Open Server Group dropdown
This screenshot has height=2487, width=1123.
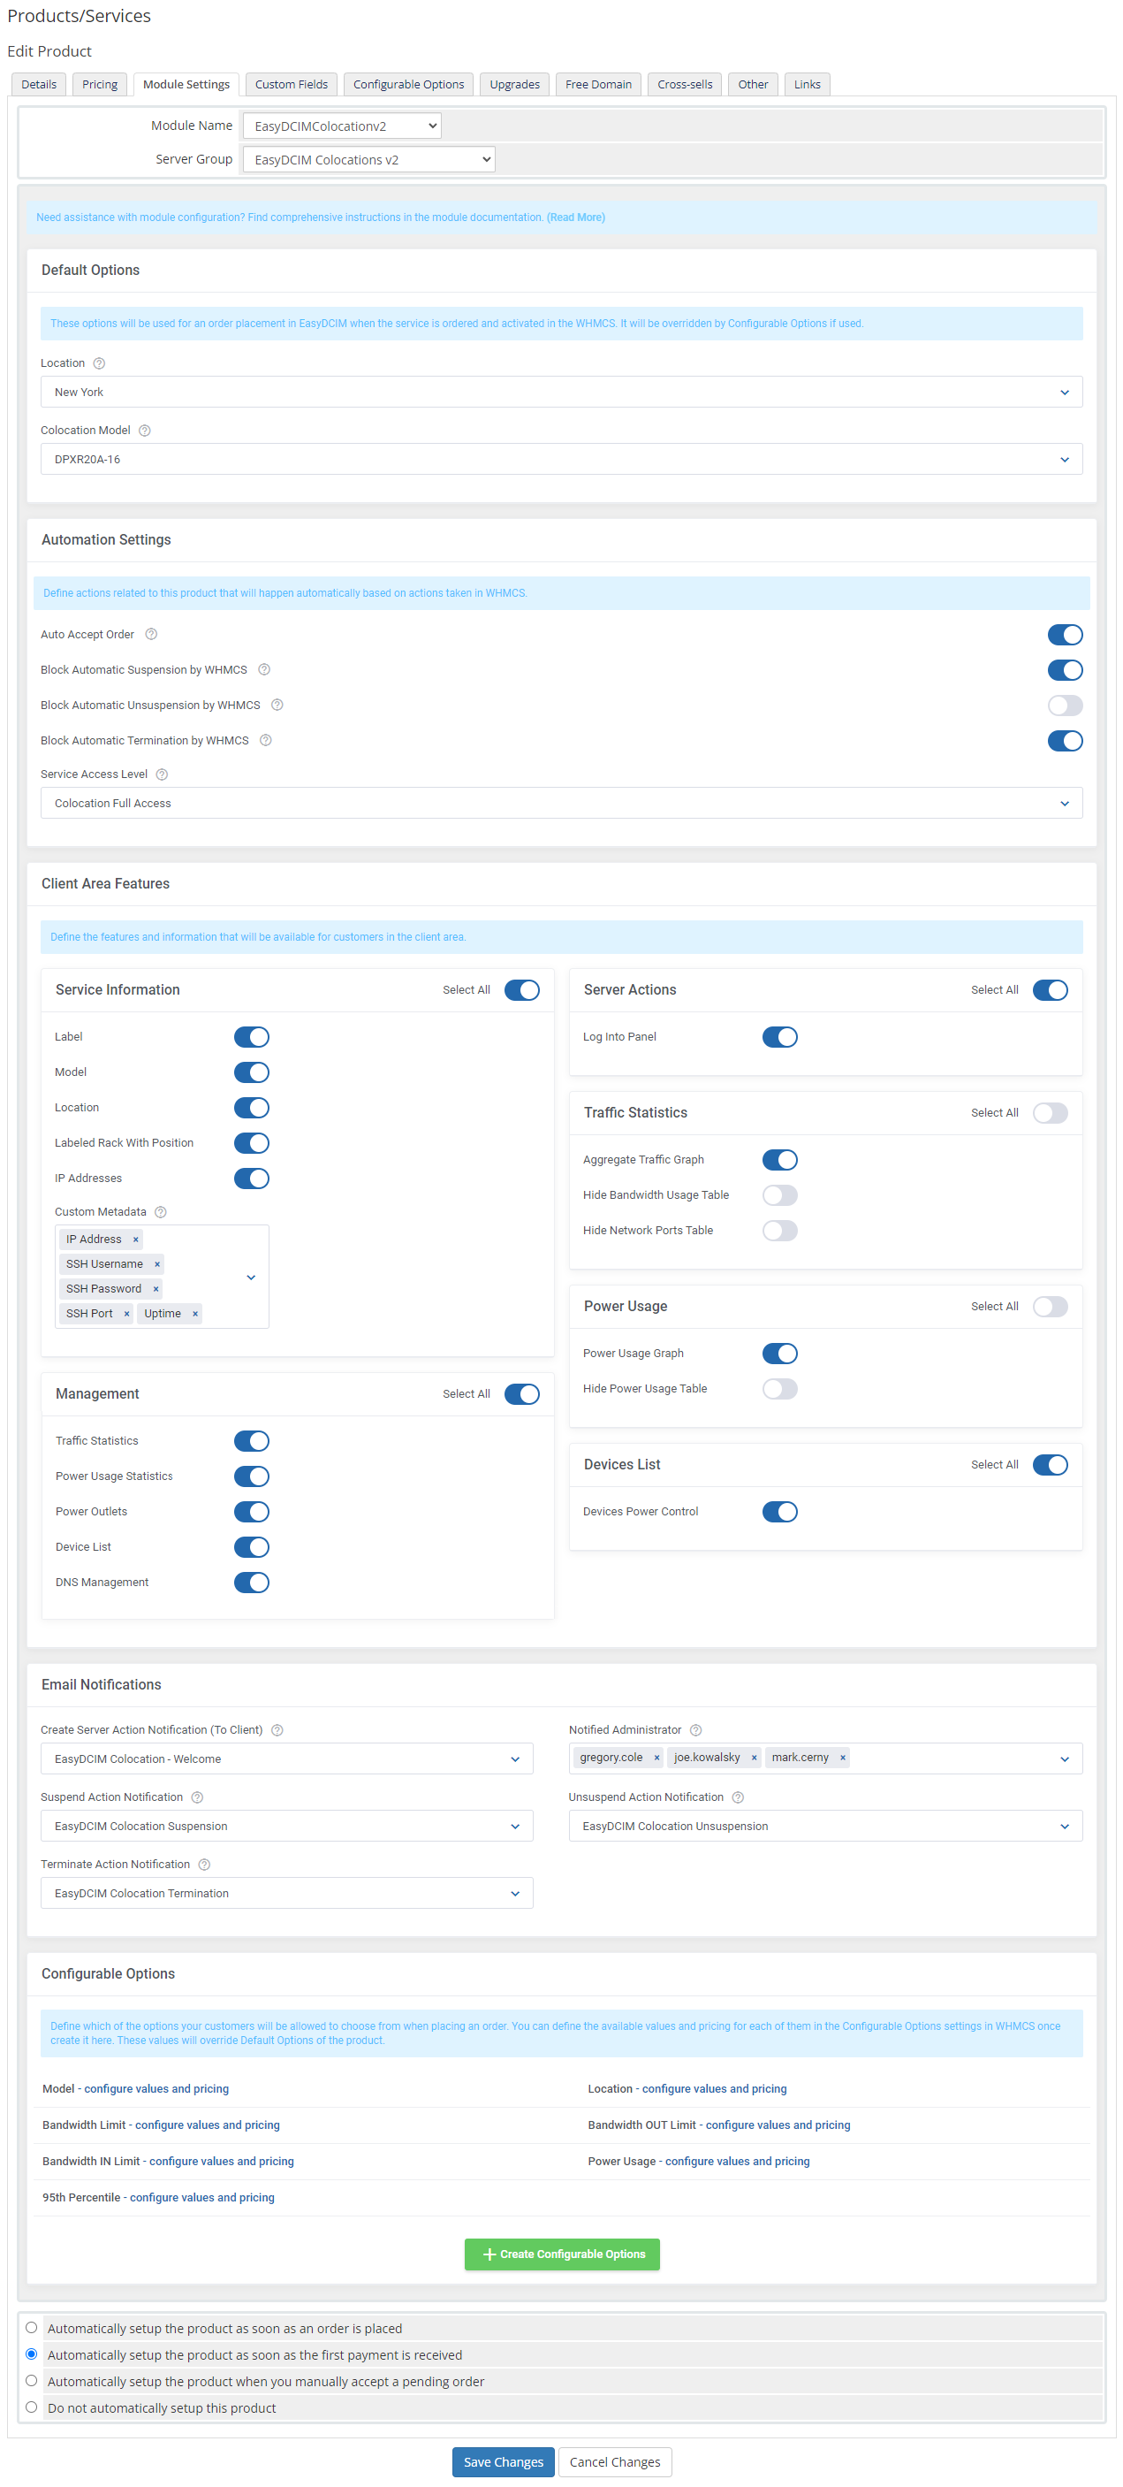click(368, 159)
